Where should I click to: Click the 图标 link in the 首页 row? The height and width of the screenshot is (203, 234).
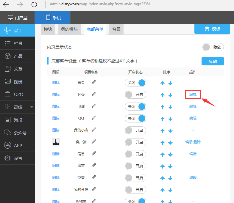56,83
